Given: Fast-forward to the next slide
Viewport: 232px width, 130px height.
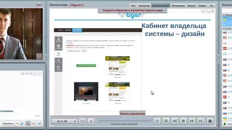Looking at the screenshot, I should pyautogui.click(x=192, y=121).
